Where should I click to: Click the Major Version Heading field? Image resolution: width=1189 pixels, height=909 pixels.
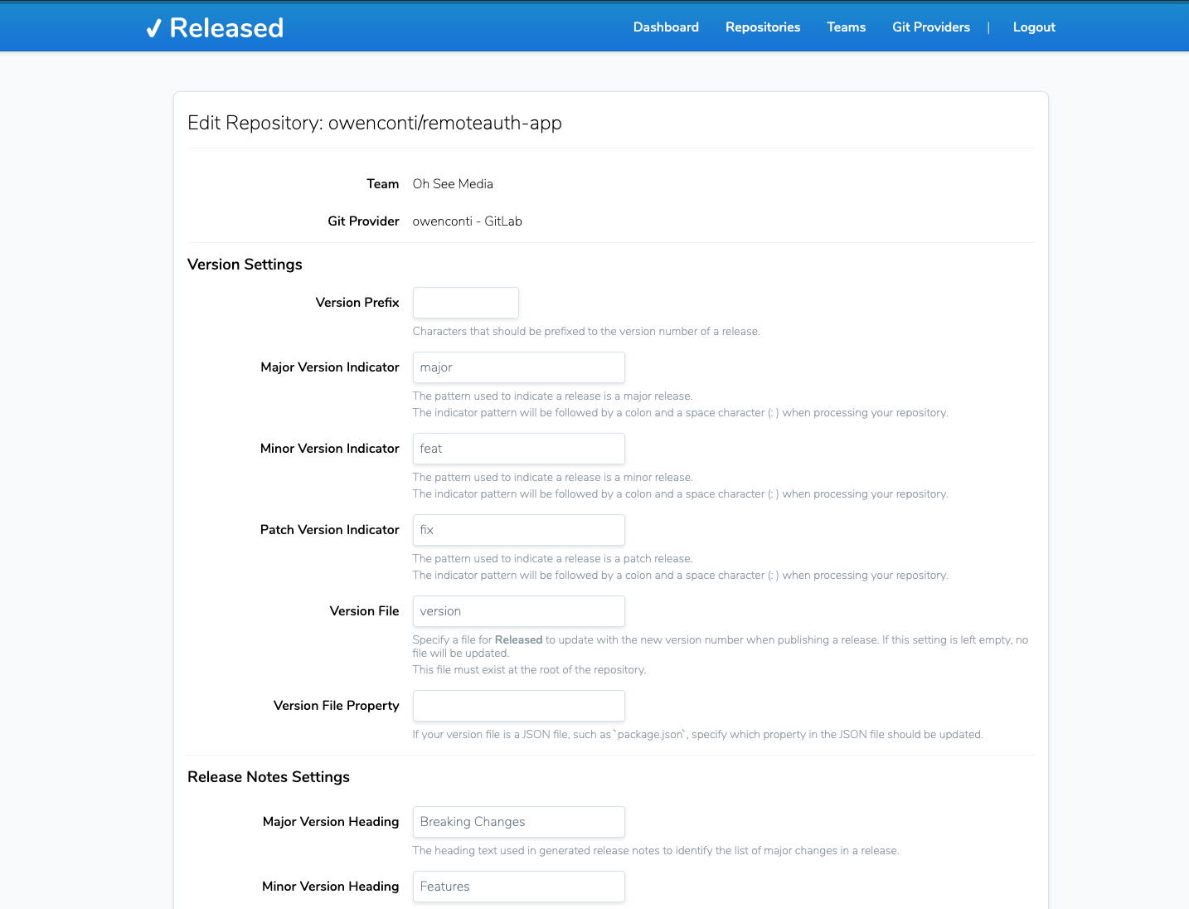tap(519, 822)
